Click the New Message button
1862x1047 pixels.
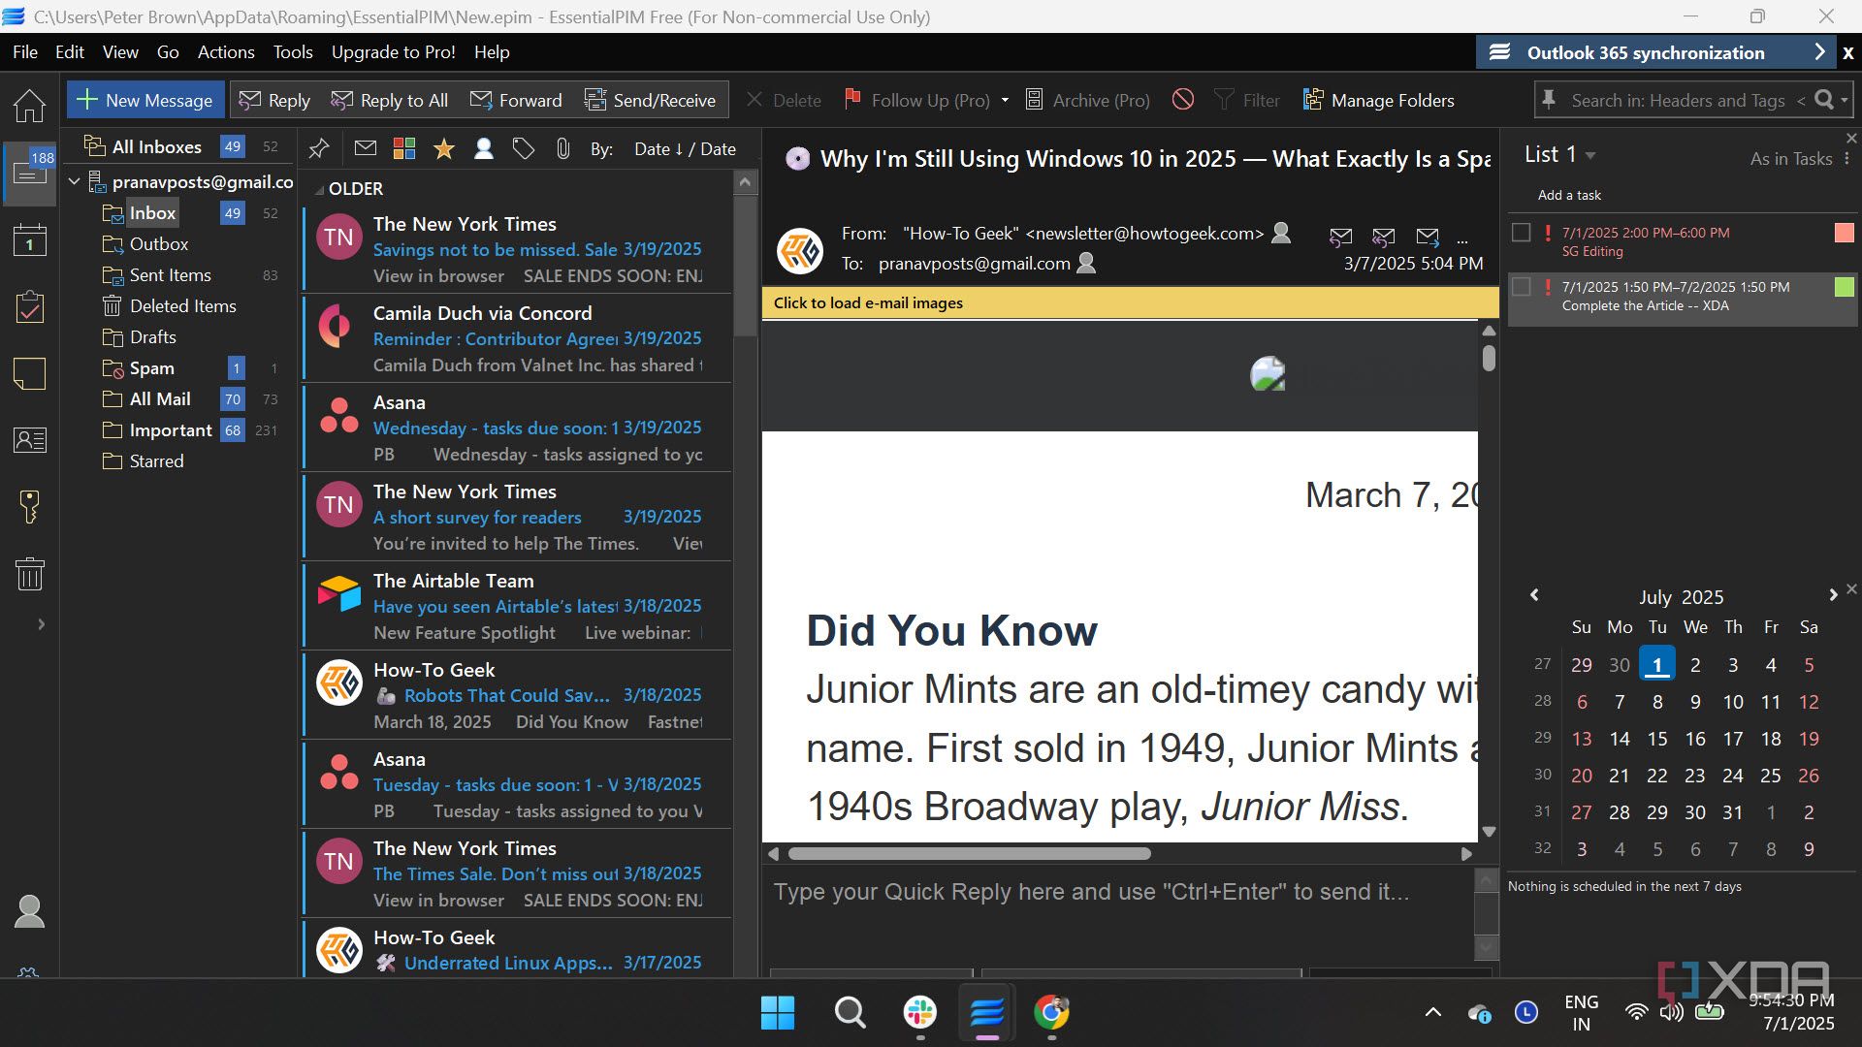[145, 100]
